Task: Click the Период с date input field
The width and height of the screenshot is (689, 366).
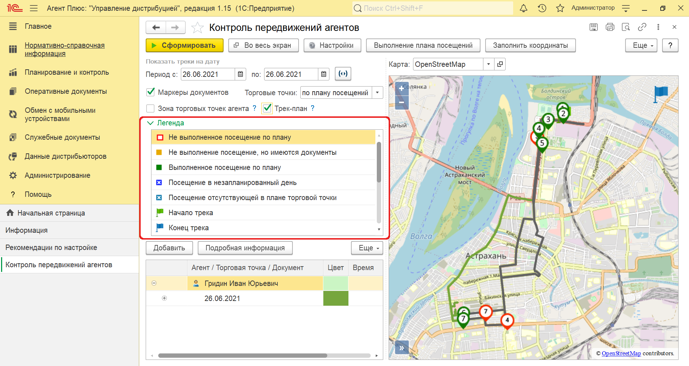Action: coord(208,74)
